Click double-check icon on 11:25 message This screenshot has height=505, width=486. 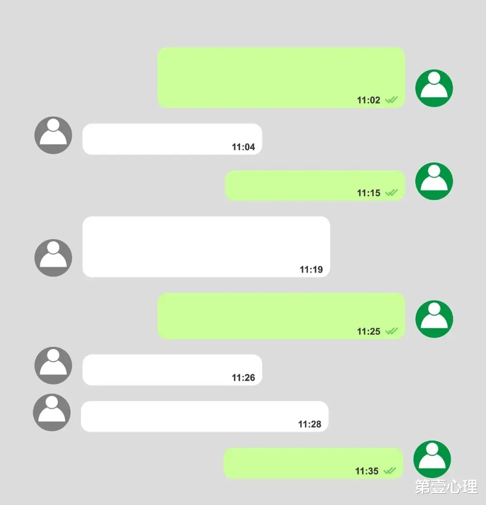point(391,331)
